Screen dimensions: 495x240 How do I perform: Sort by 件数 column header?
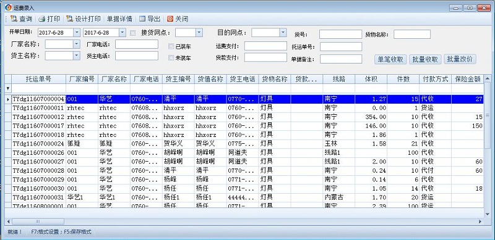(403, 79)
